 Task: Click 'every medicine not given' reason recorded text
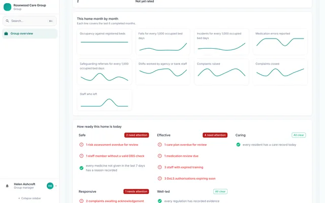pos(115,168)
